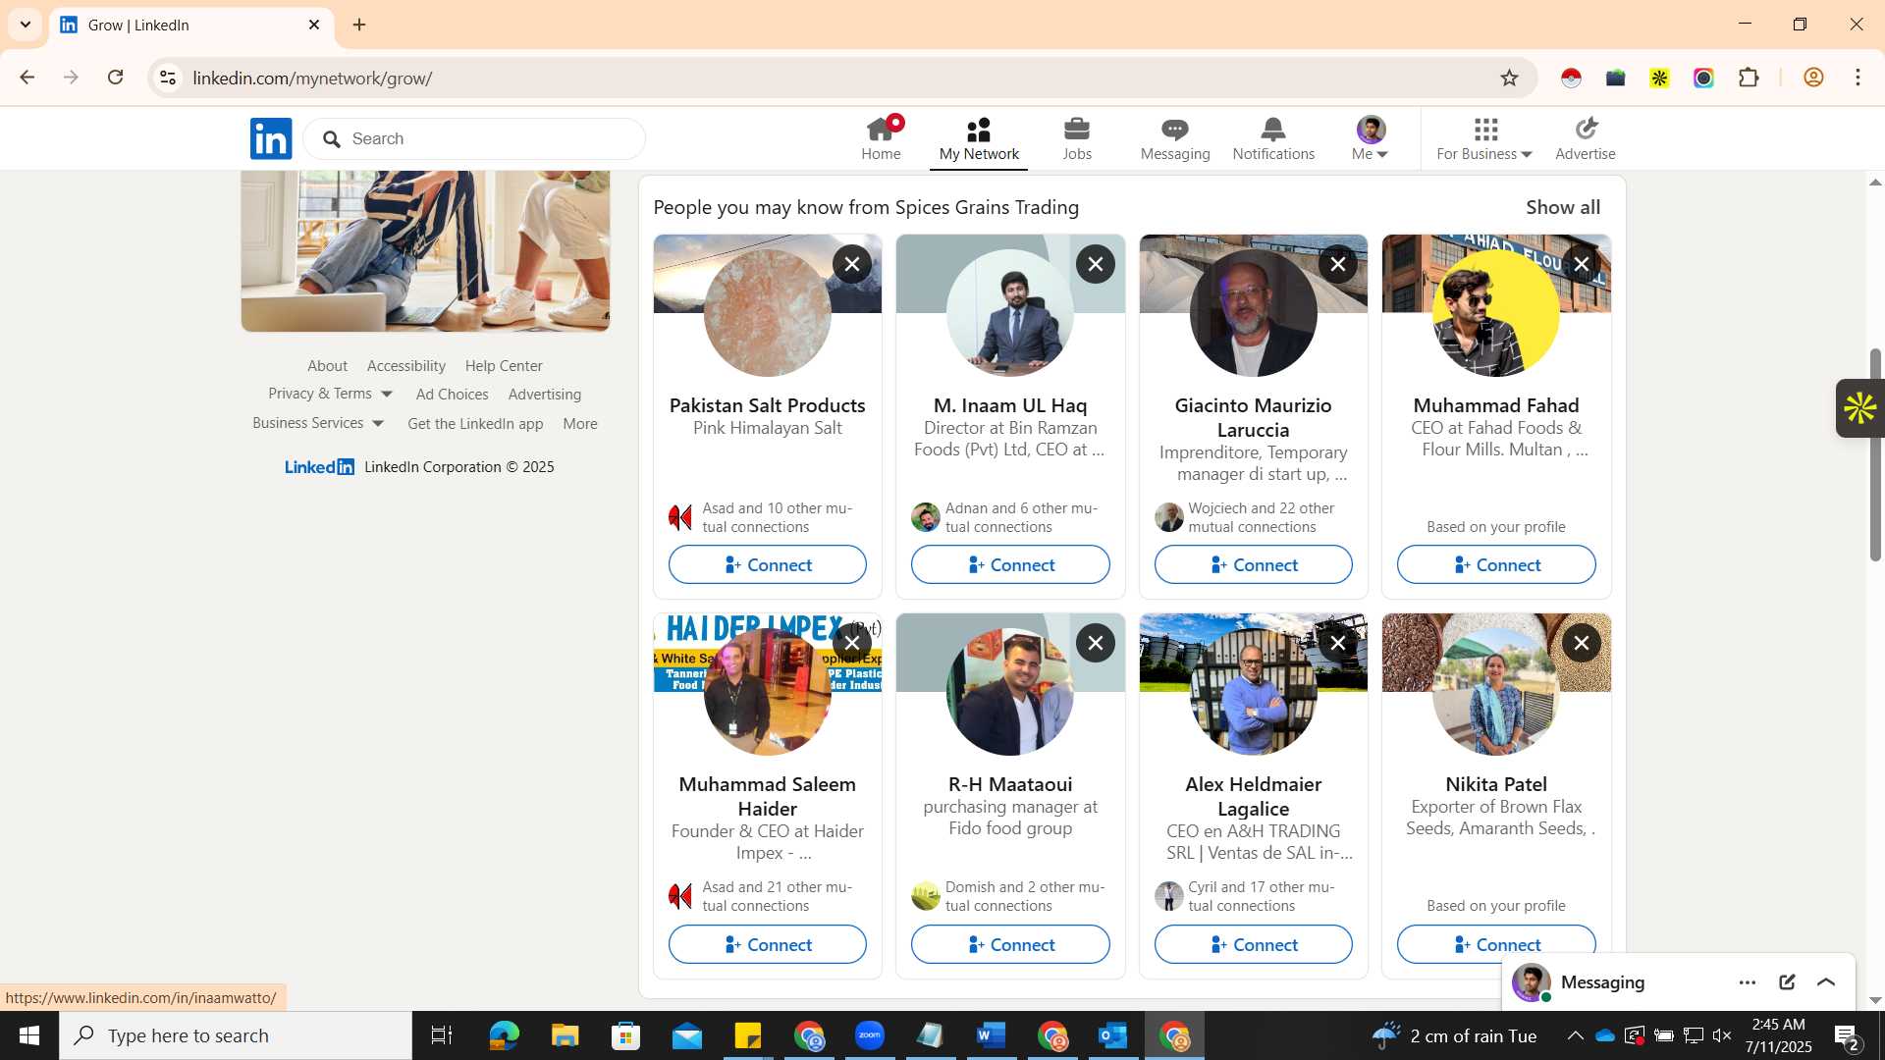Connect with Muhammad Fahad
Image resolution: width=1885 pixels, height=1060 pixels.
click(1496, 564)
